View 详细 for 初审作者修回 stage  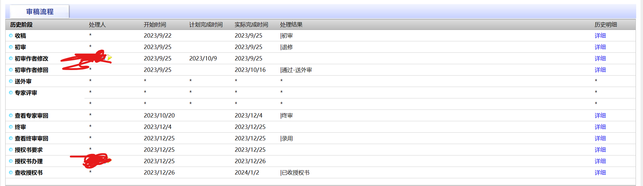click(x=600, y=70)
